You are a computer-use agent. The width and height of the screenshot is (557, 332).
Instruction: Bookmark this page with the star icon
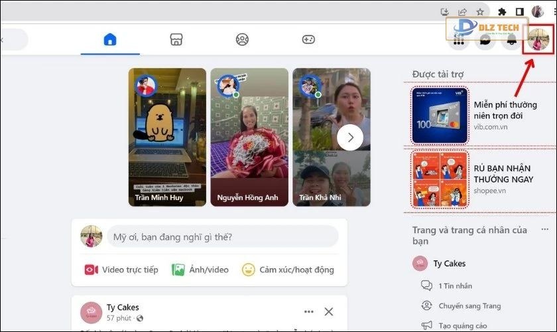click(x=480, y=12)
